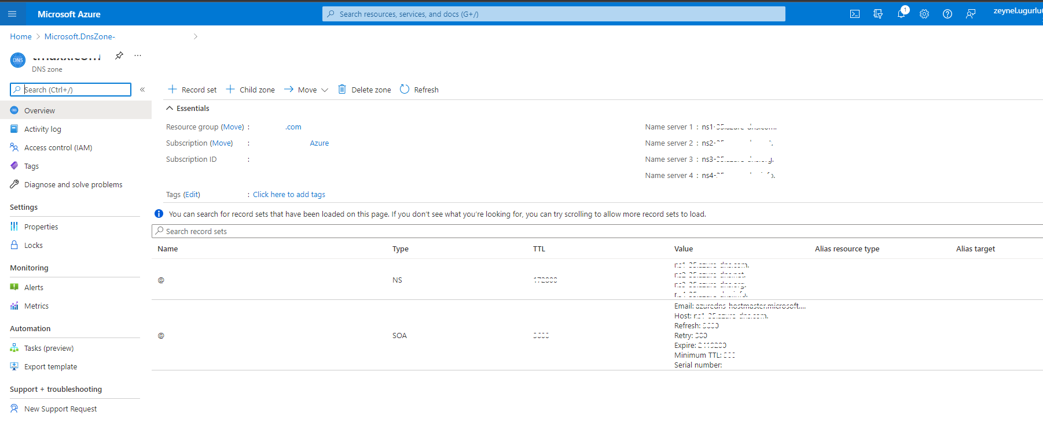This screenshot has height=445, width=1043.
Task: Select the SOA record type cell
Action: [399, 335]
